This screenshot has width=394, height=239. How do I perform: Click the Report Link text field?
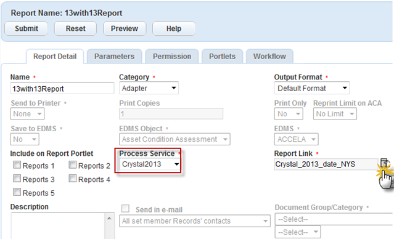[326, 164]
